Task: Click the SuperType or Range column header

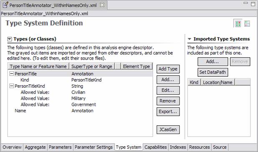Action: [x=92, y=66]
